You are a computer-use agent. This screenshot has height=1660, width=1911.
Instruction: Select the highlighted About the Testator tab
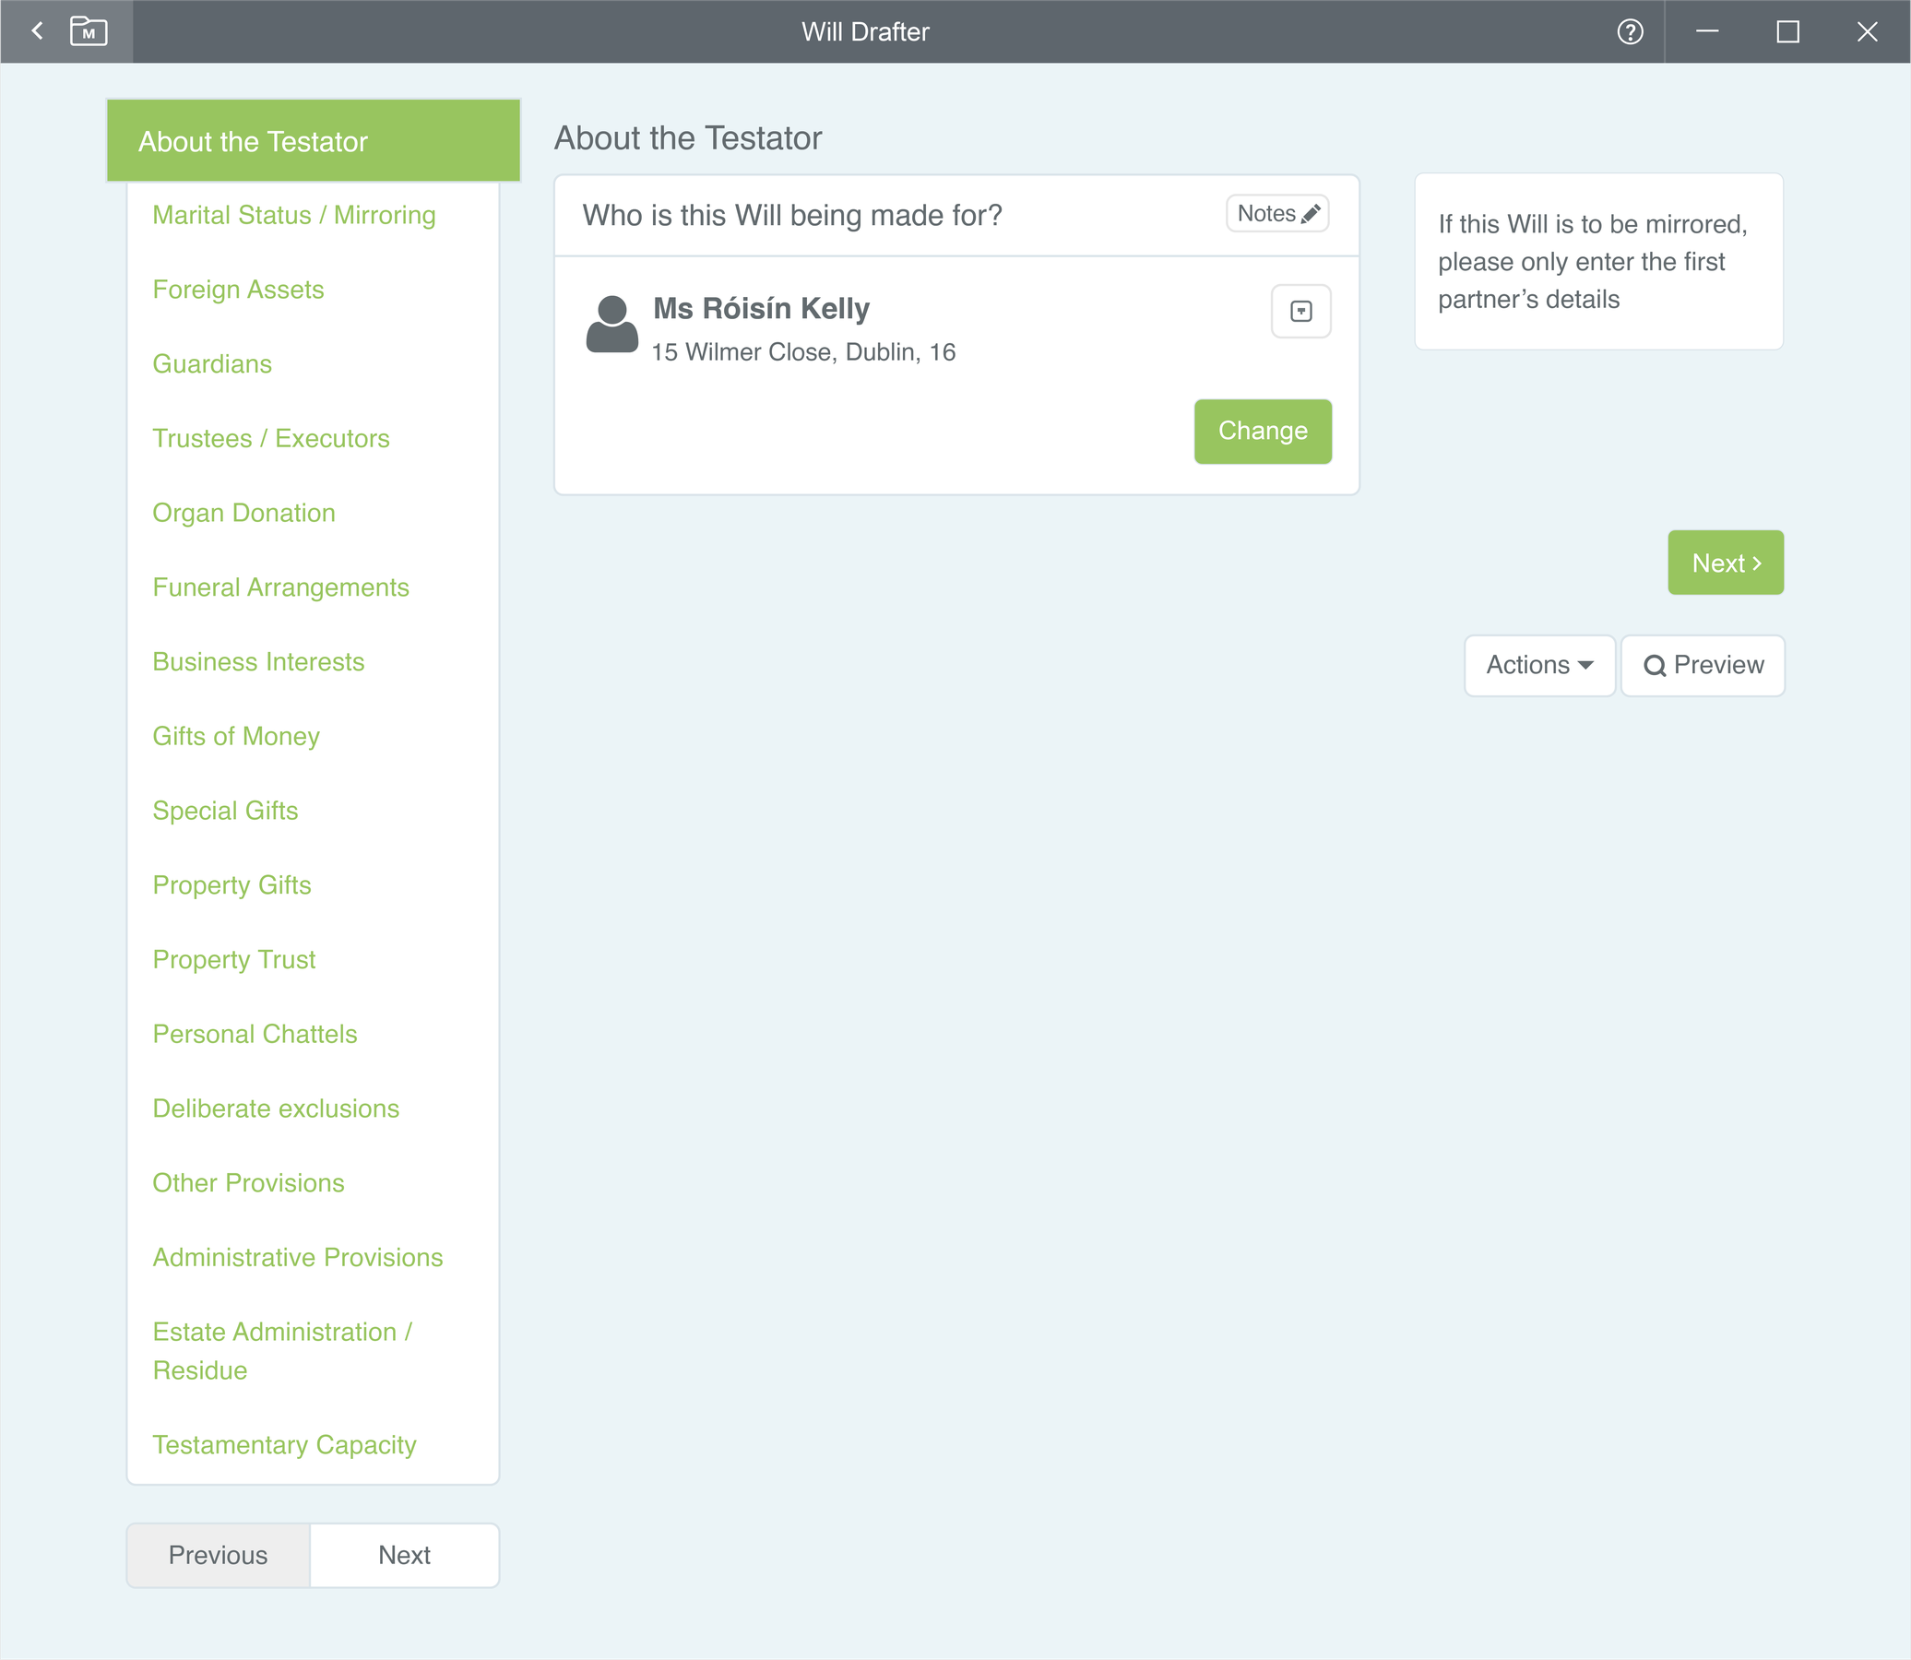click(x=252, y=141)
